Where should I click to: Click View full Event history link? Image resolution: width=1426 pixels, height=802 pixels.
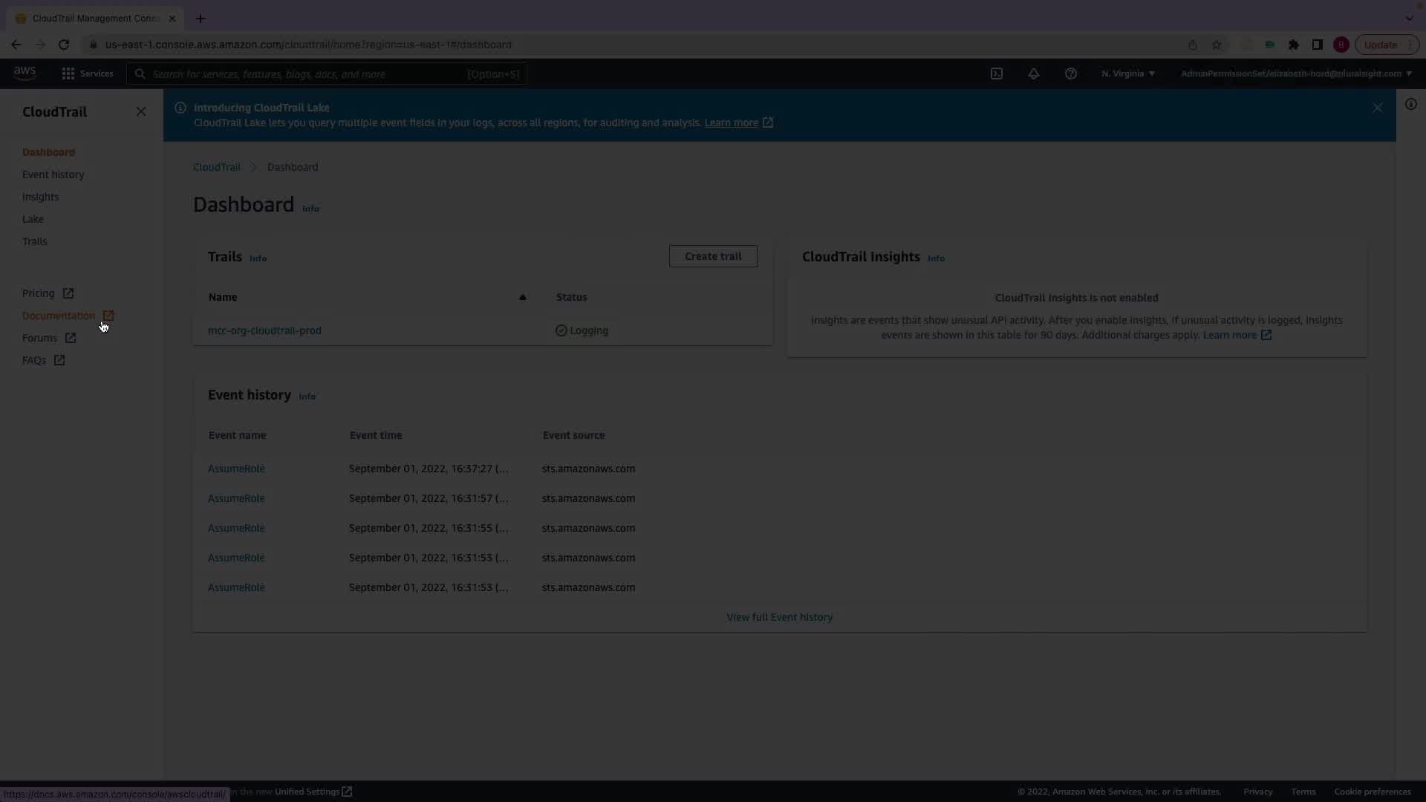pyautogui.click(x=779, y=617)
